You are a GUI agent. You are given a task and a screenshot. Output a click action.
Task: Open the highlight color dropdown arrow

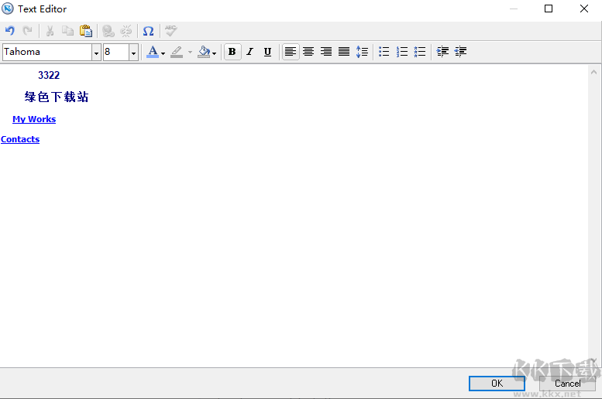[190, 53]
